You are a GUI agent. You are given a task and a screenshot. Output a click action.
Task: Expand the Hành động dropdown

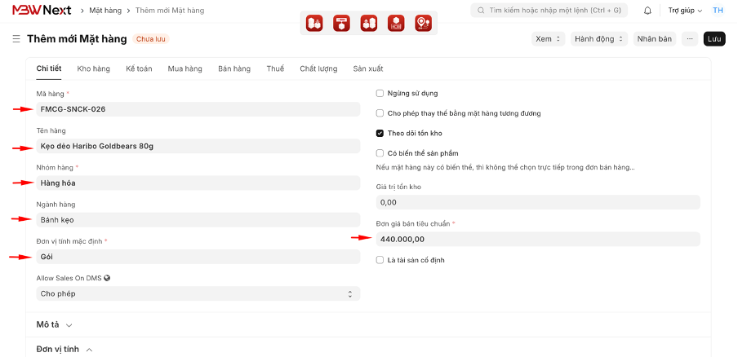click(599, 38)
